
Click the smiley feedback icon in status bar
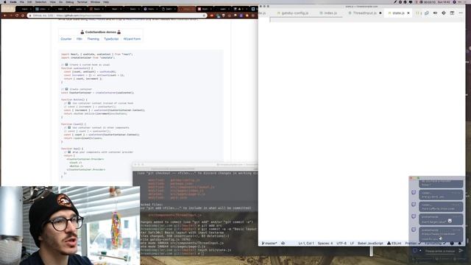tap(452, 243)
